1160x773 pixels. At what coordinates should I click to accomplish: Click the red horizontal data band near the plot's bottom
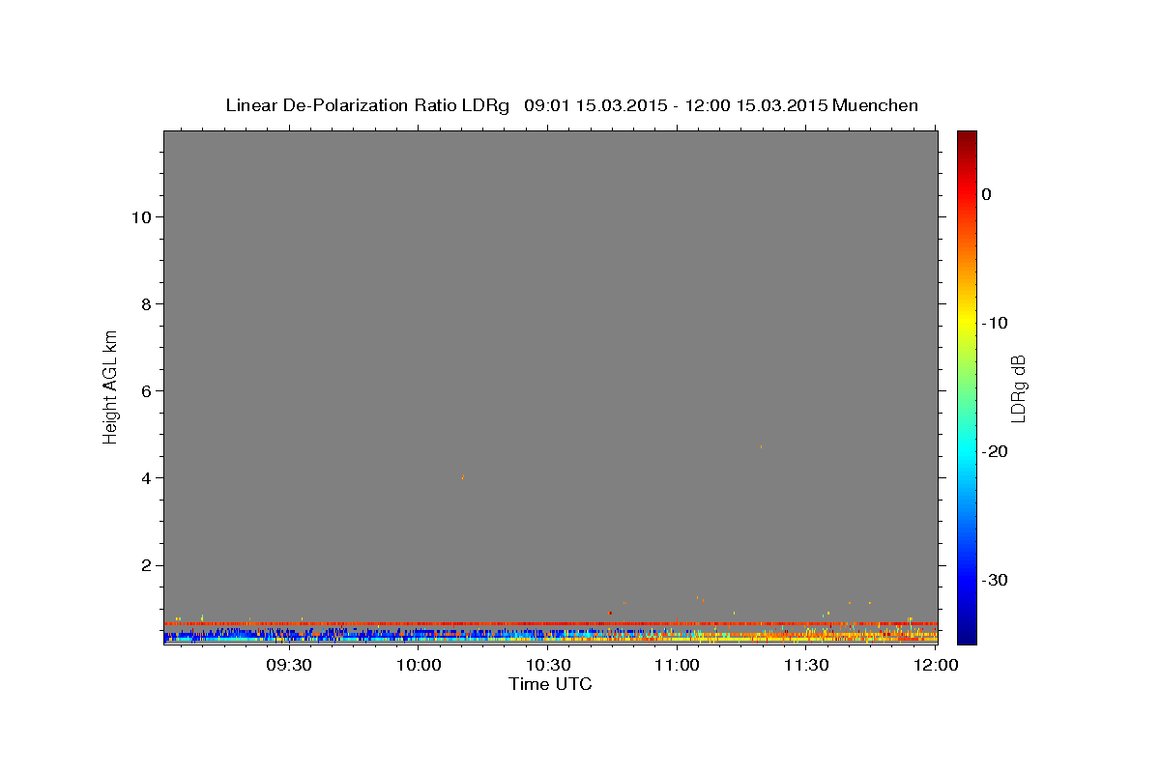pos(550,624)
